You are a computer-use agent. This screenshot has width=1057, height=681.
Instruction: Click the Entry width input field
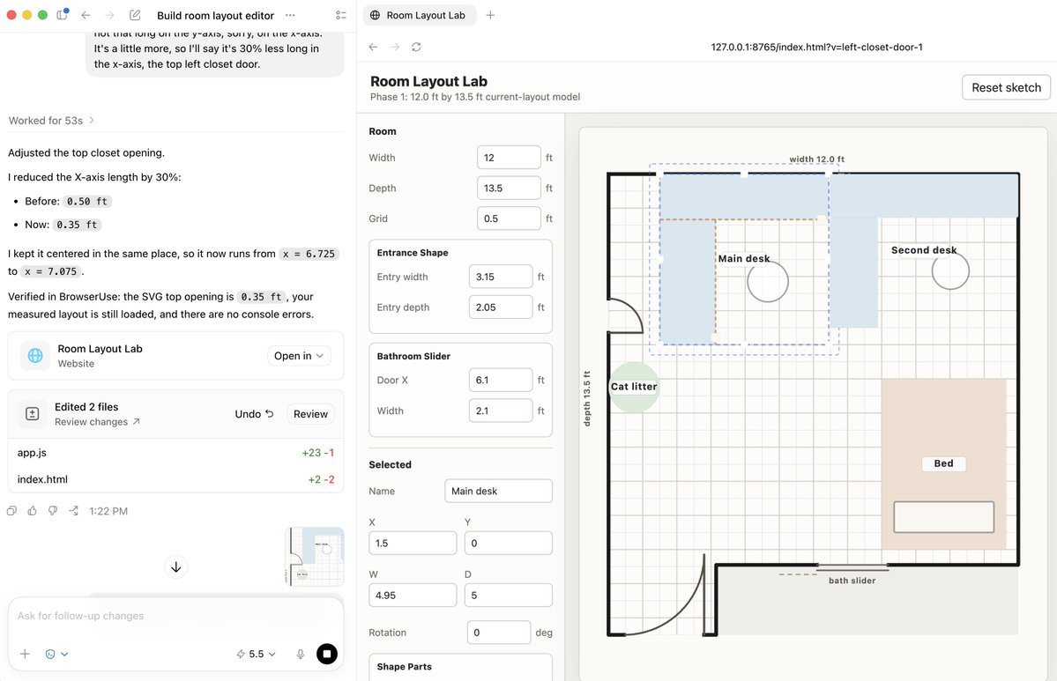click(500, 277)
